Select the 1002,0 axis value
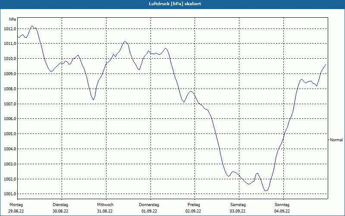The image size is (345, 216). [10, 179]
